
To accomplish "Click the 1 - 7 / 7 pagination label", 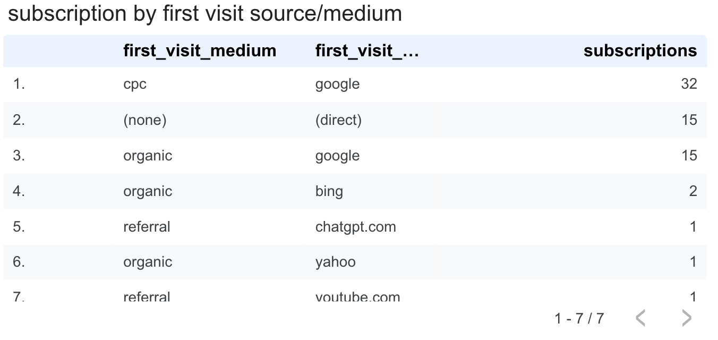I will click(x=579, y=318).
